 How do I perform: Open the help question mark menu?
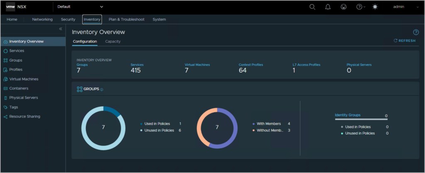(360, 7)
